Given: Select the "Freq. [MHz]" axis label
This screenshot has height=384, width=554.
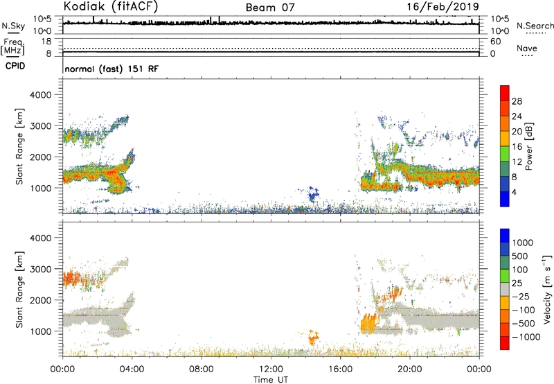Looking at the screenshot, I should tap(13, 46).
